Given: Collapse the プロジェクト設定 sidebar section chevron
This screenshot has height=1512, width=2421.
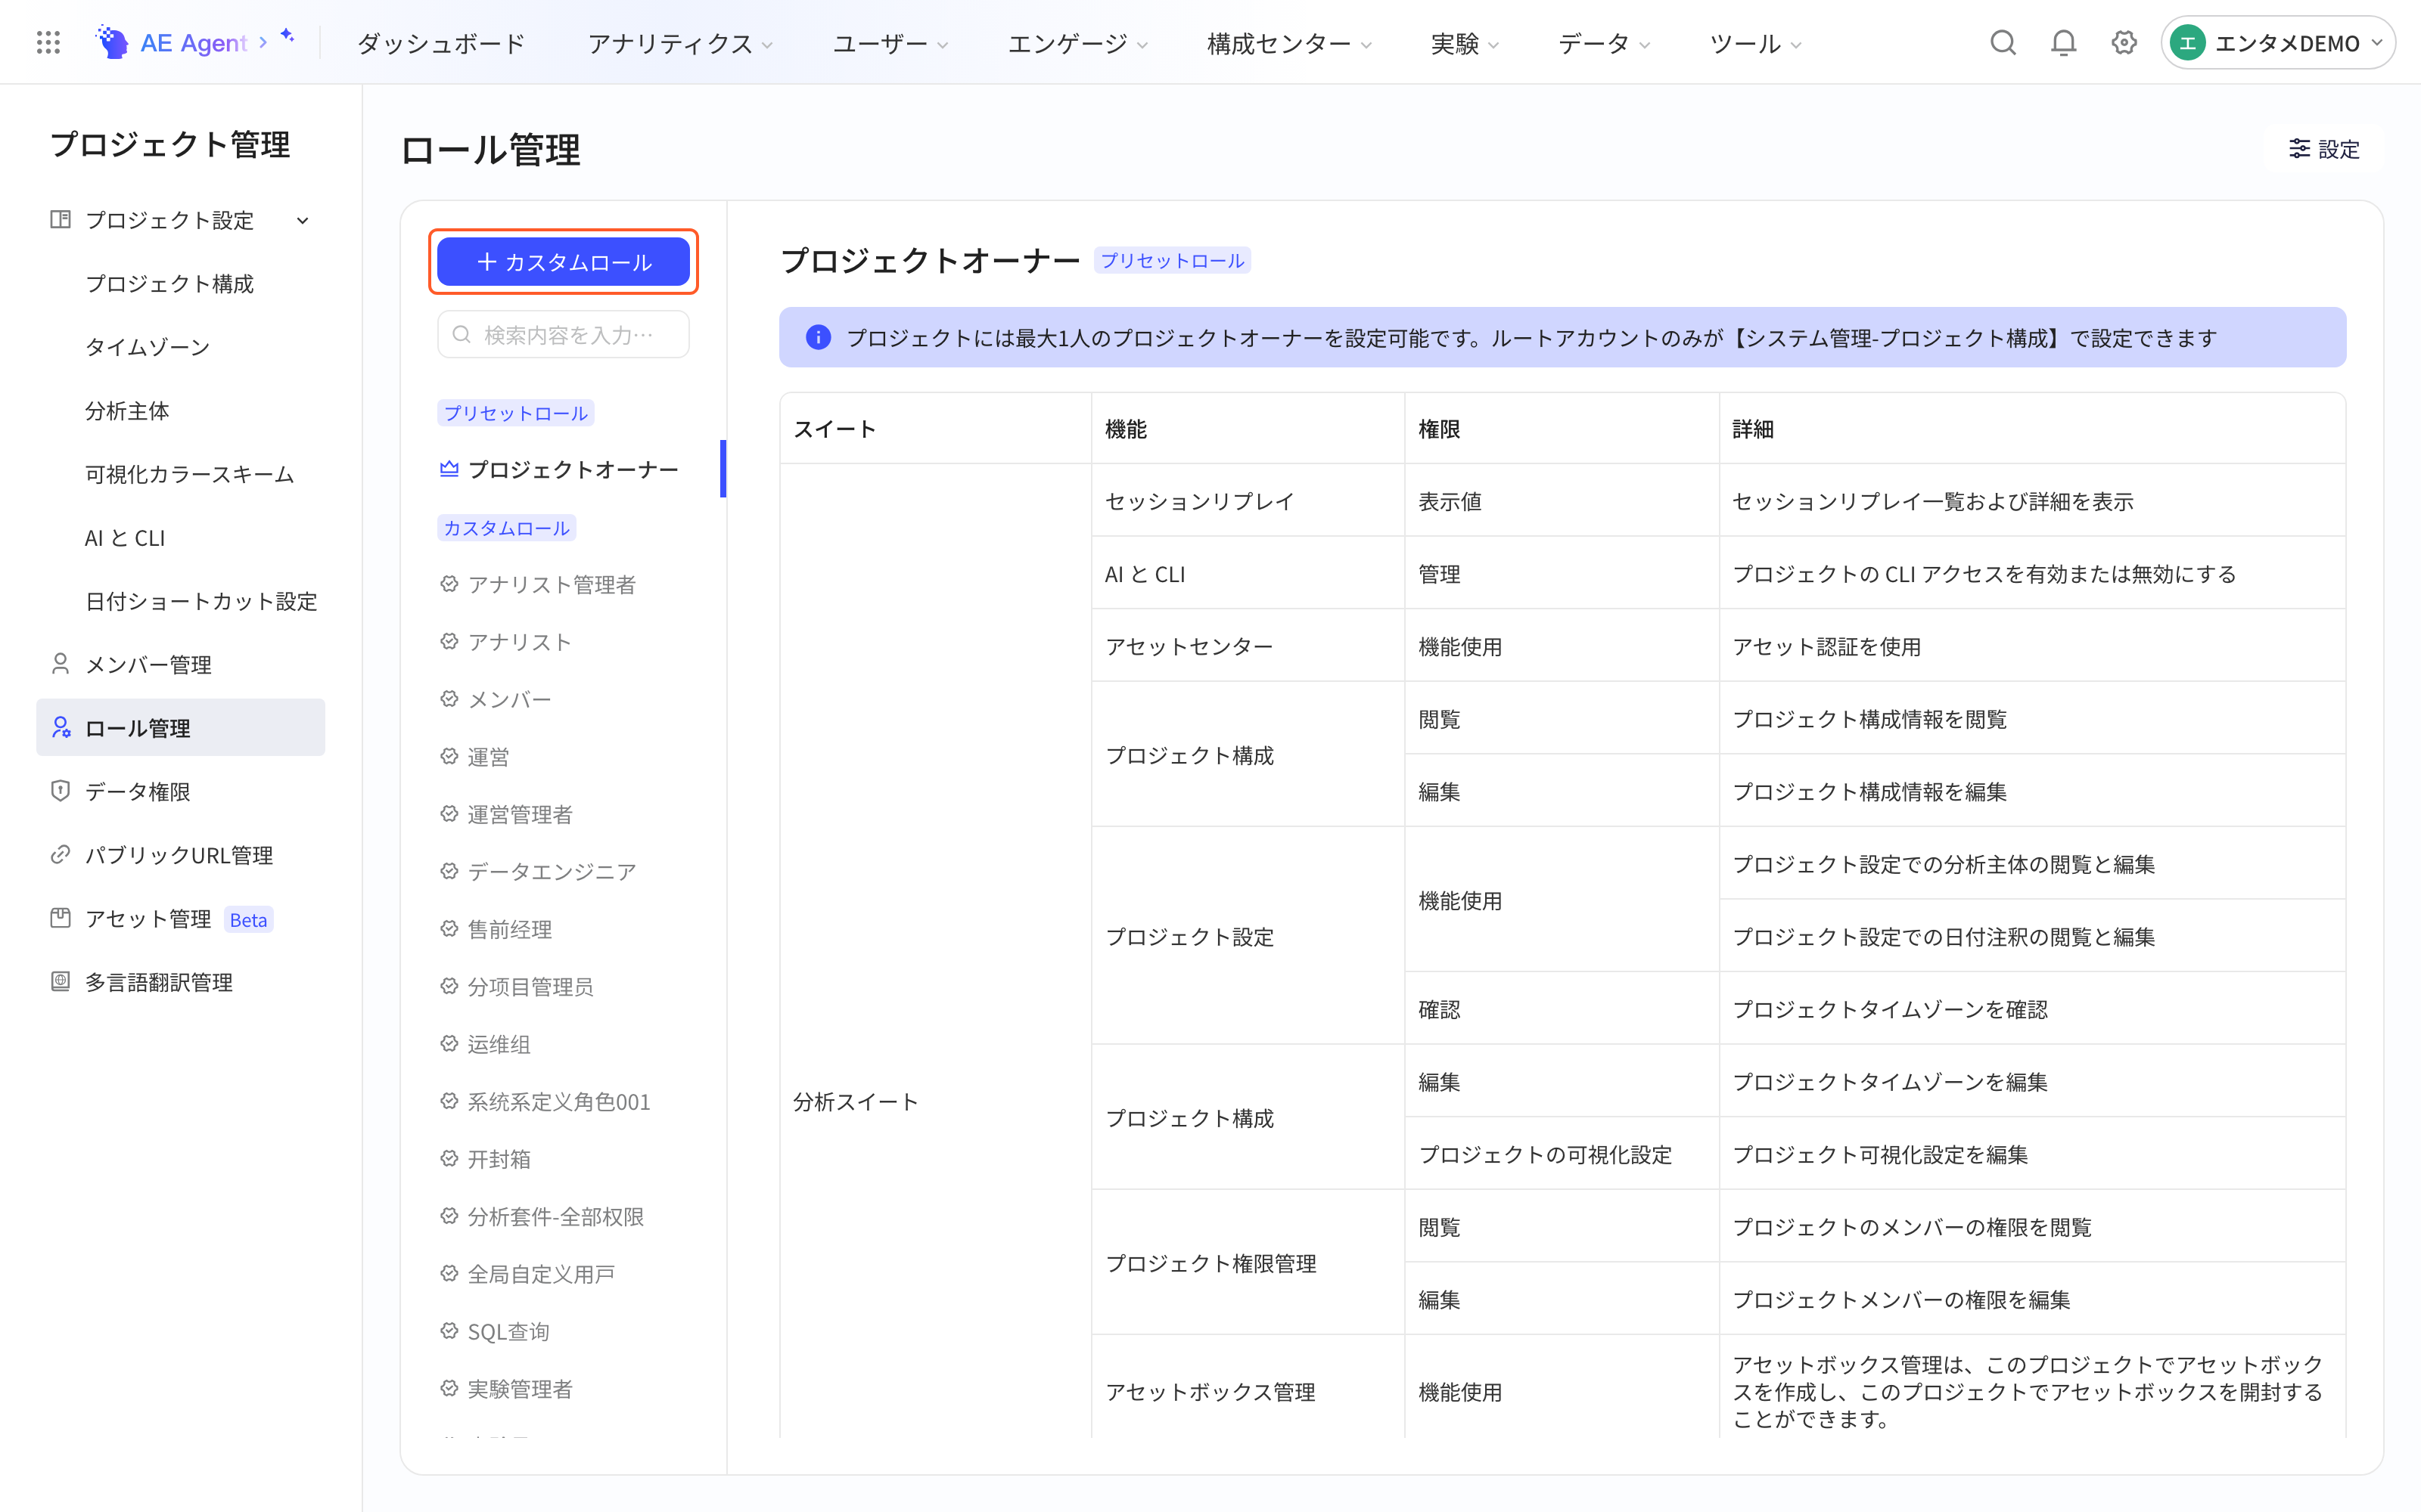Looking at the screenshot, I should coord(302,220).
